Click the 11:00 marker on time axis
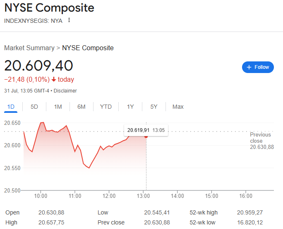283x229 pixels. 75,196
